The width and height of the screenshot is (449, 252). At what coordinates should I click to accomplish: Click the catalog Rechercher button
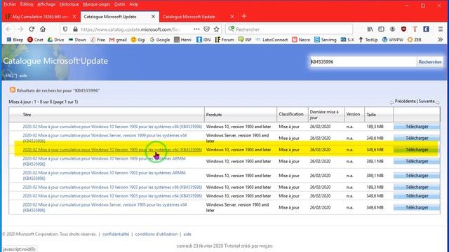point(430,62)
